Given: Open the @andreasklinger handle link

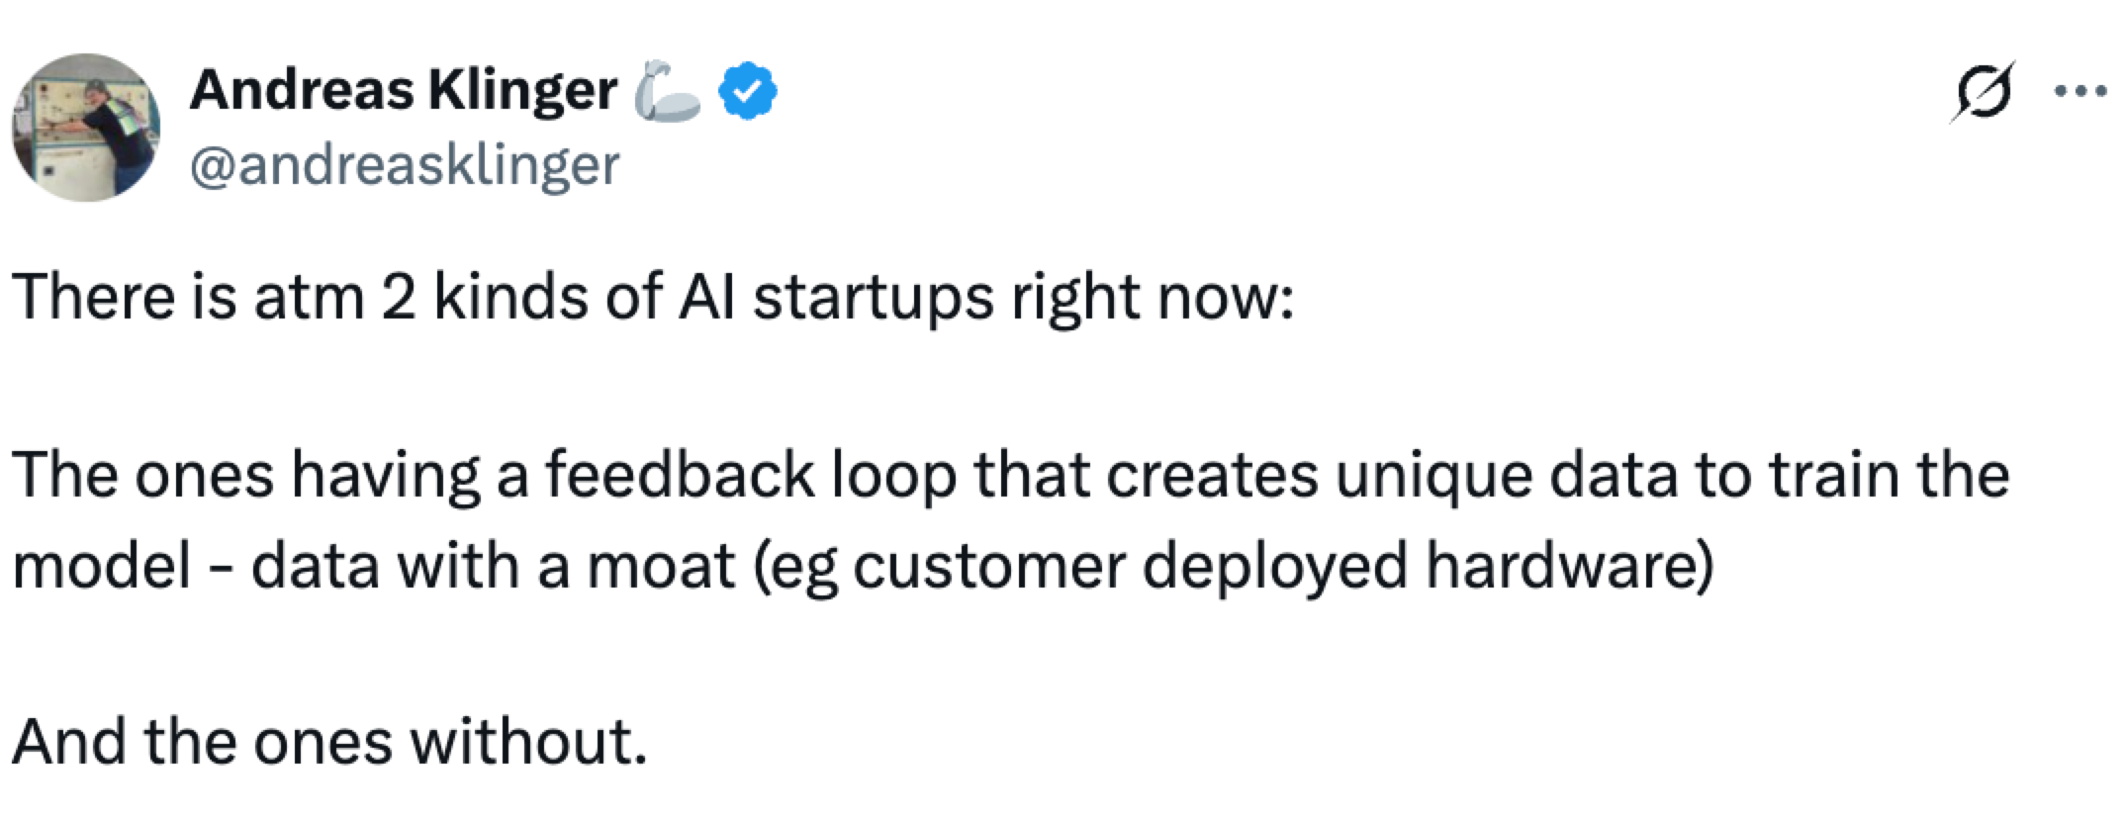Looking at the screenshot, I should point(404,164).
